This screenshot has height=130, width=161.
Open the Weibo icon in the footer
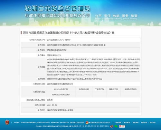[x=112, y=126]
